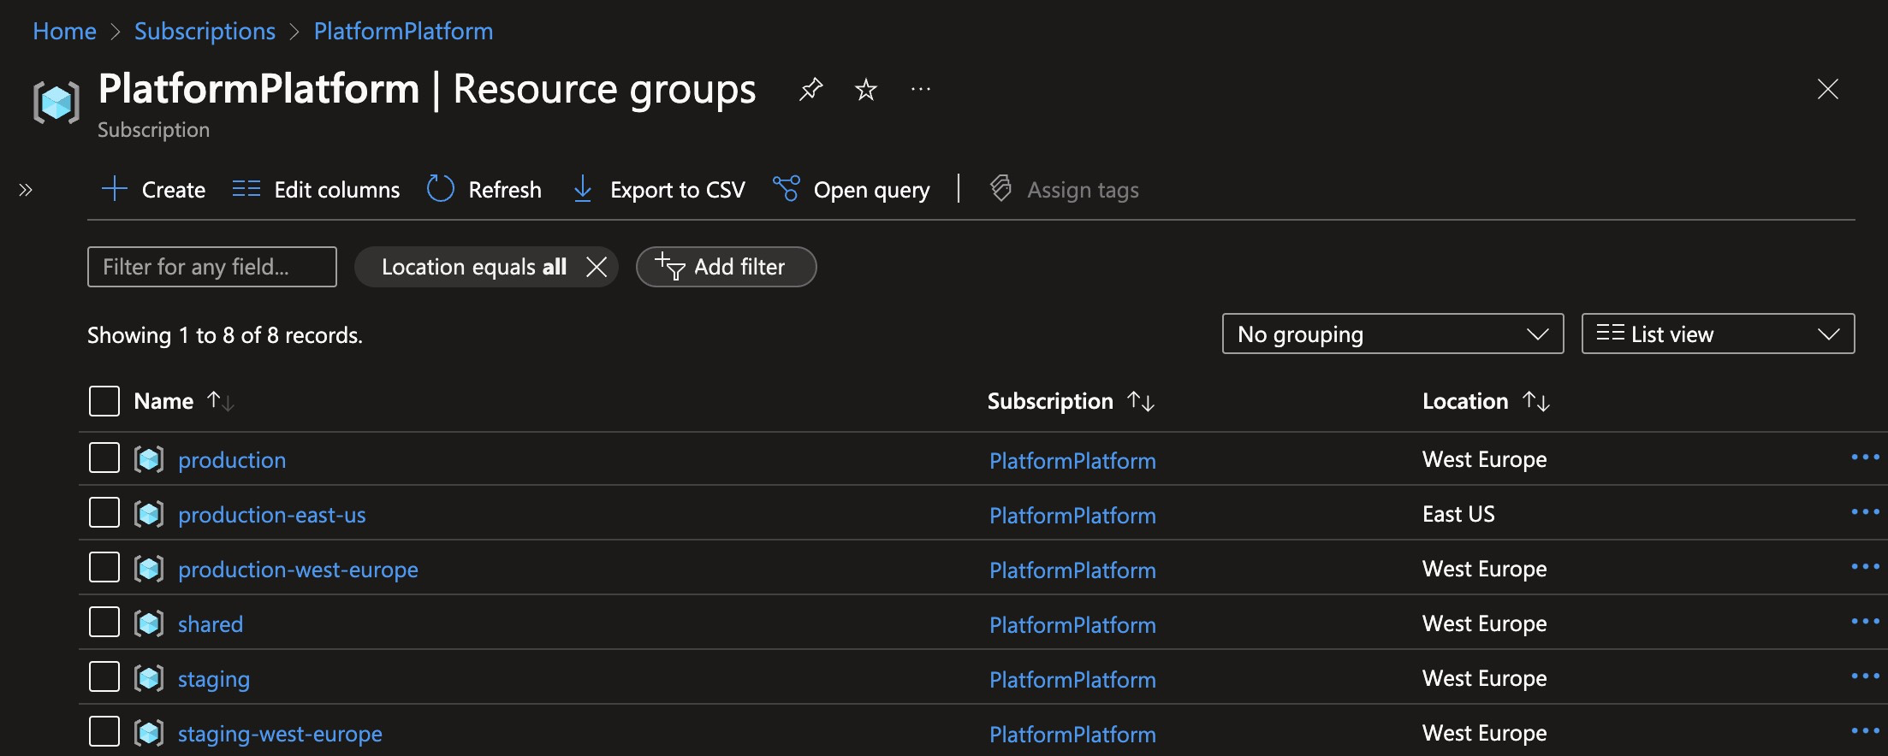The height and width of the screenshot is (756, 1888).
Task: Click the Open query icon
Action: [x=786, y=189]
